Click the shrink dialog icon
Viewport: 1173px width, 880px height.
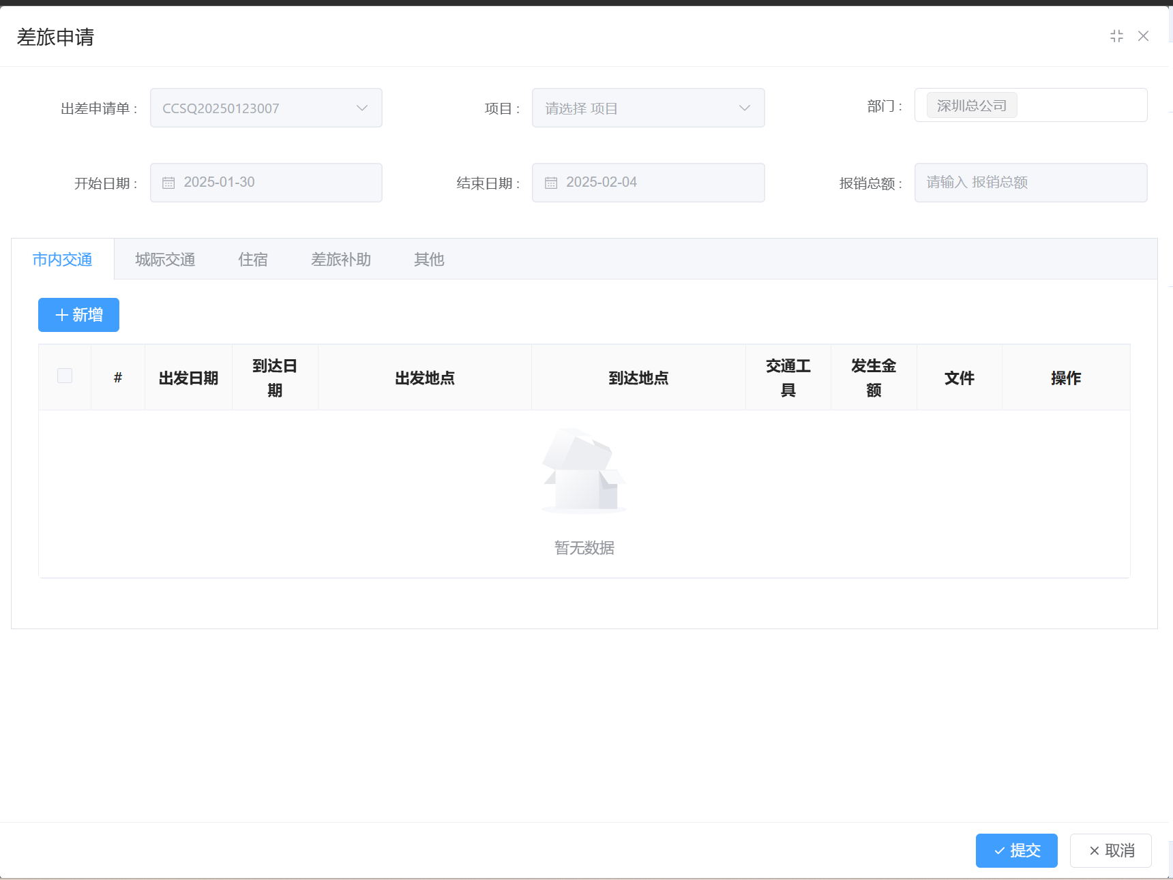[x=1116, y=36]
